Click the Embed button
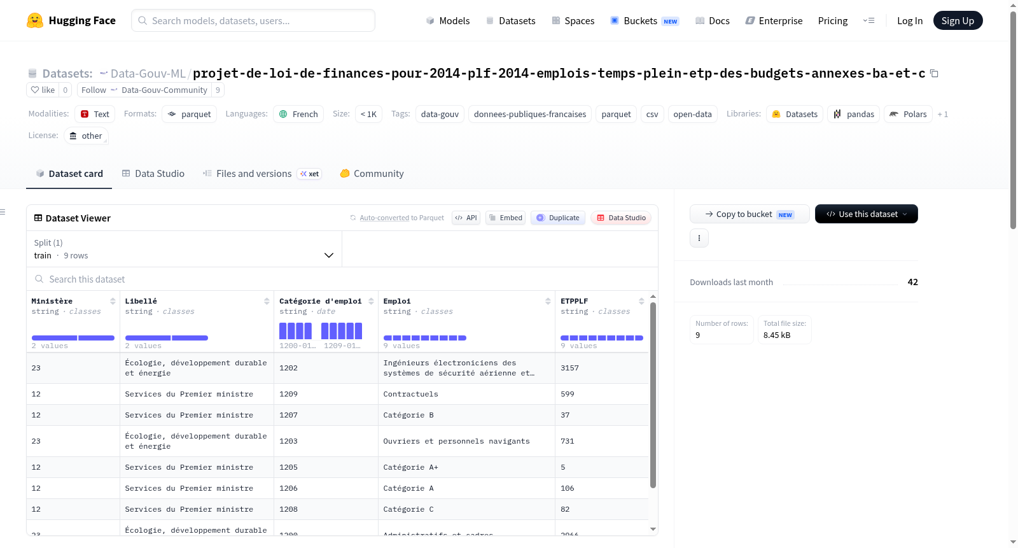The image size is (1018, 548). (506, 218)
